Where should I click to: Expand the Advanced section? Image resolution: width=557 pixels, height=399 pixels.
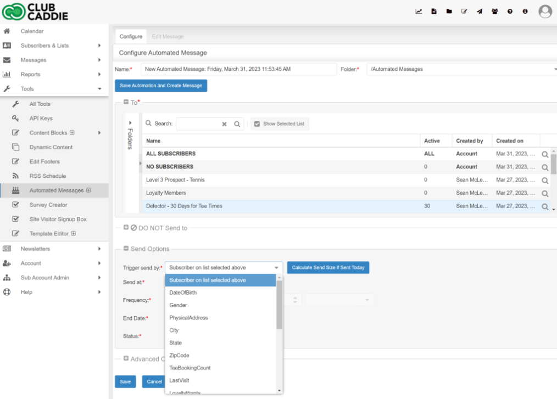(x=126, y=358)
